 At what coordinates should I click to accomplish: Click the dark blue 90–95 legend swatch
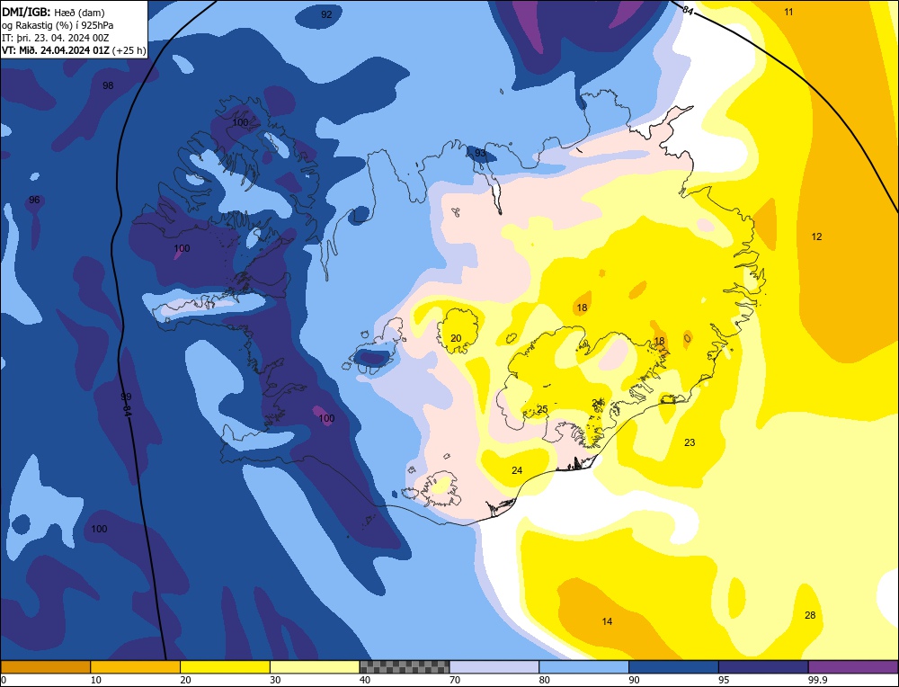click(x=673, y=667)
